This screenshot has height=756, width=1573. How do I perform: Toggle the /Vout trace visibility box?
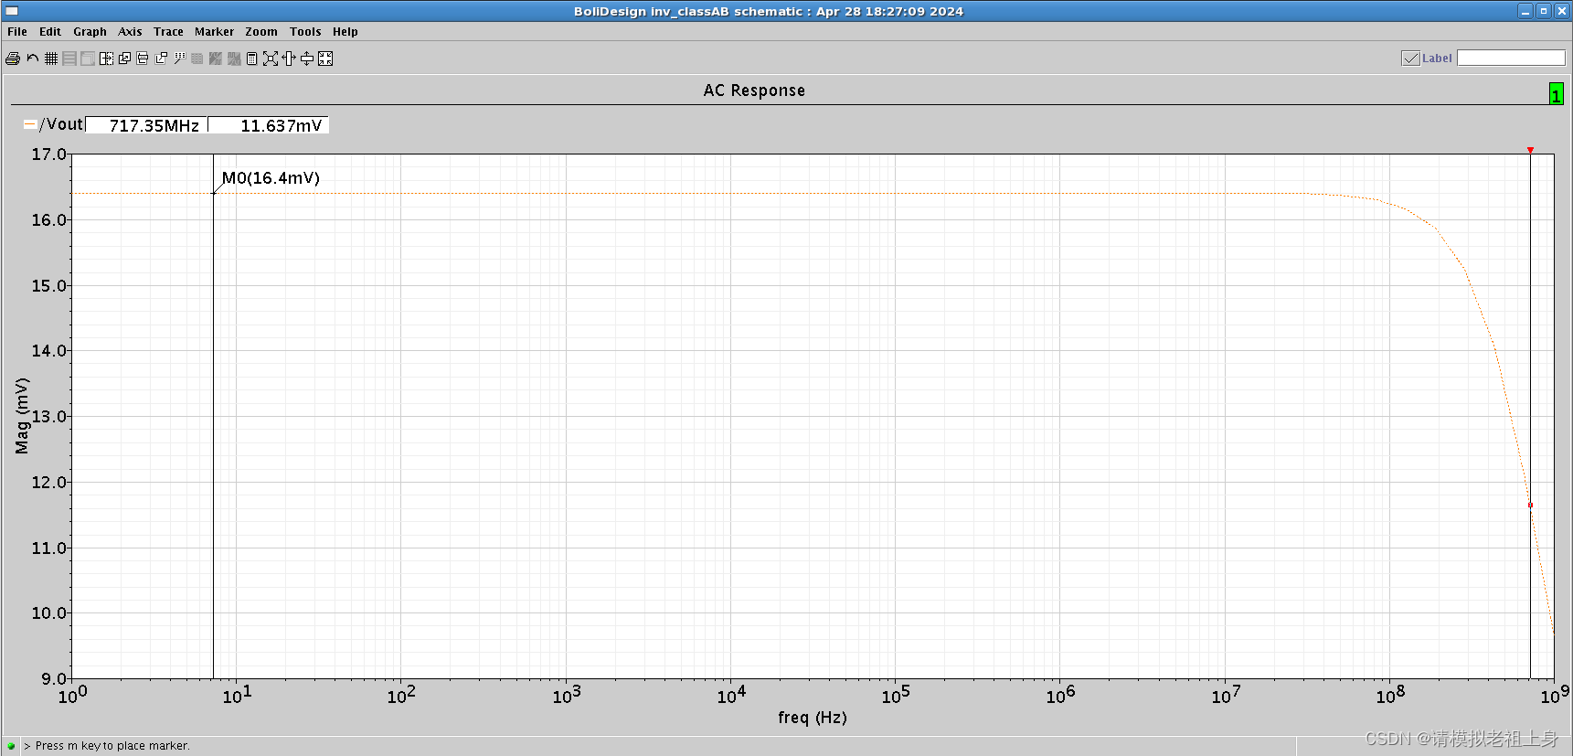coord(30,124)
